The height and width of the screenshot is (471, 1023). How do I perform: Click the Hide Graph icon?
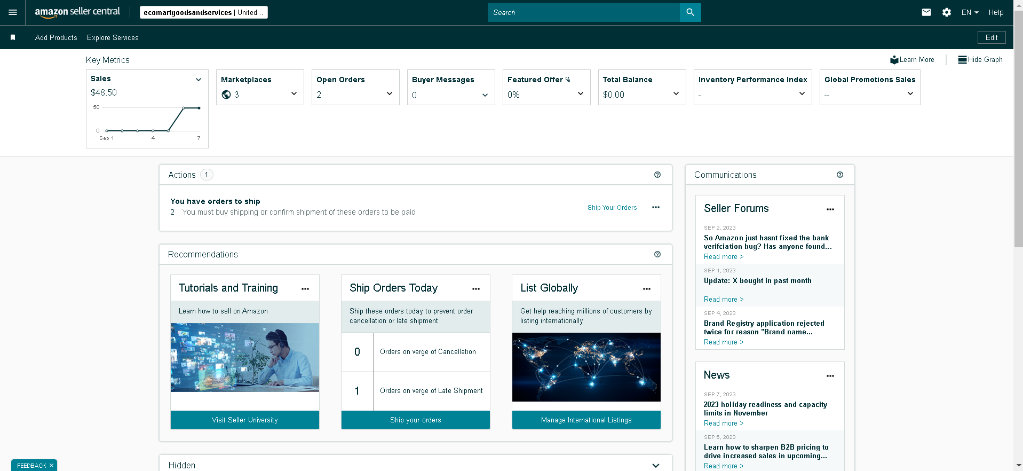point(962,60)
